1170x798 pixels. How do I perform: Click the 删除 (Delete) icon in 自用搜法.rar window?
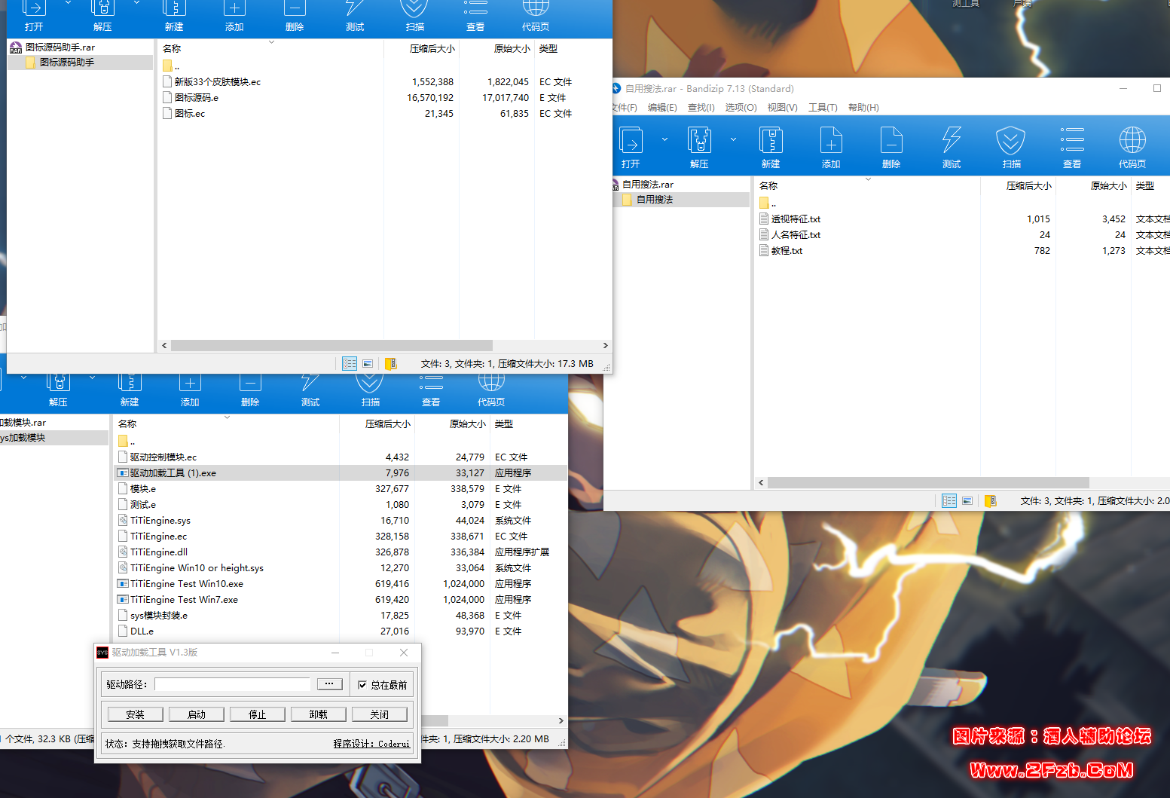pos(890,146)
